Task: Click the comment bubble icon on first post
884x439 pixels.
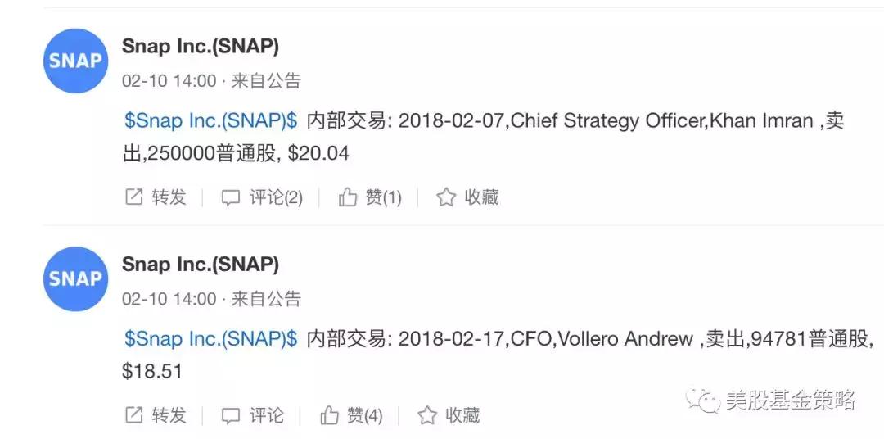Action: [231, 197]
